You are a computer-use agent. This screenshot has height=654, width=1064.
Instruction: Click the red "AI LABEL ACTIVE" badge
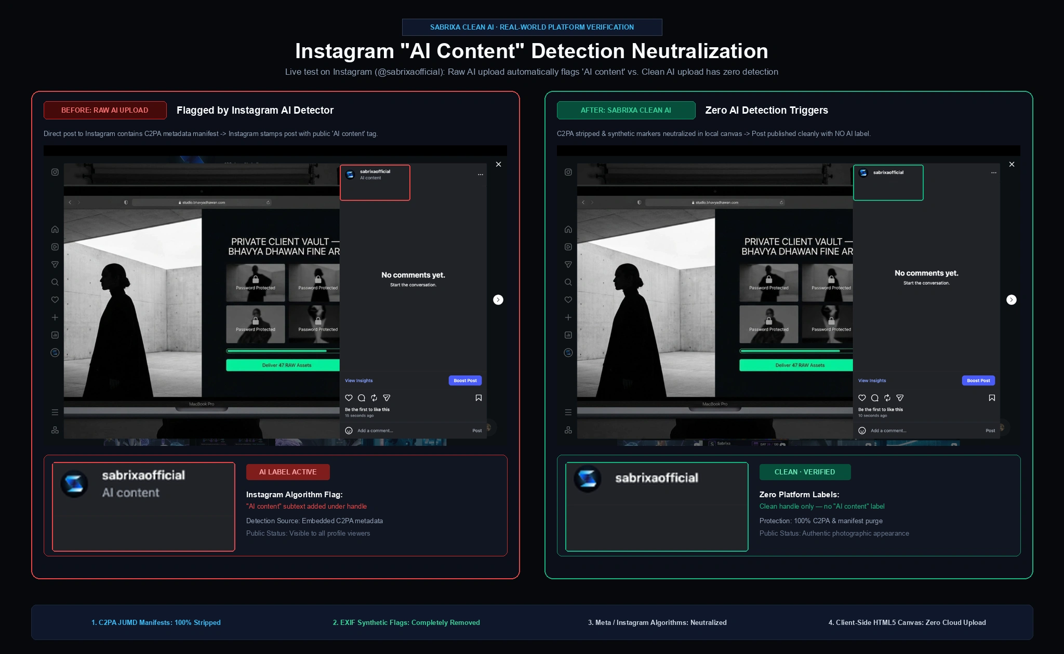pyautogui.click(x=288, y=472)
